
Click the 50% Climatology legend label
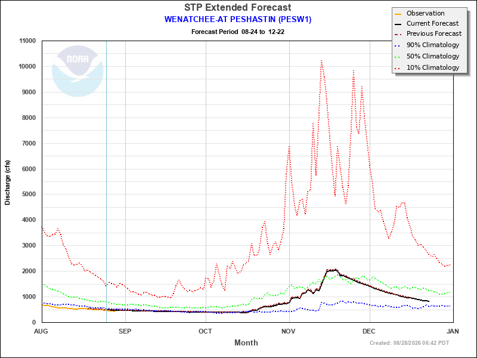(x=433, y=56)
